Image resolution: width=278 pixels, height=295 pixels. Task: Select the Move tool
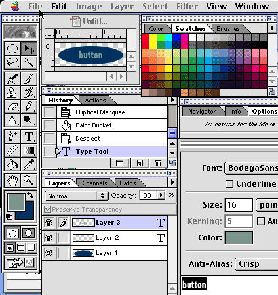pyautogui.click(x=29, y=49)
